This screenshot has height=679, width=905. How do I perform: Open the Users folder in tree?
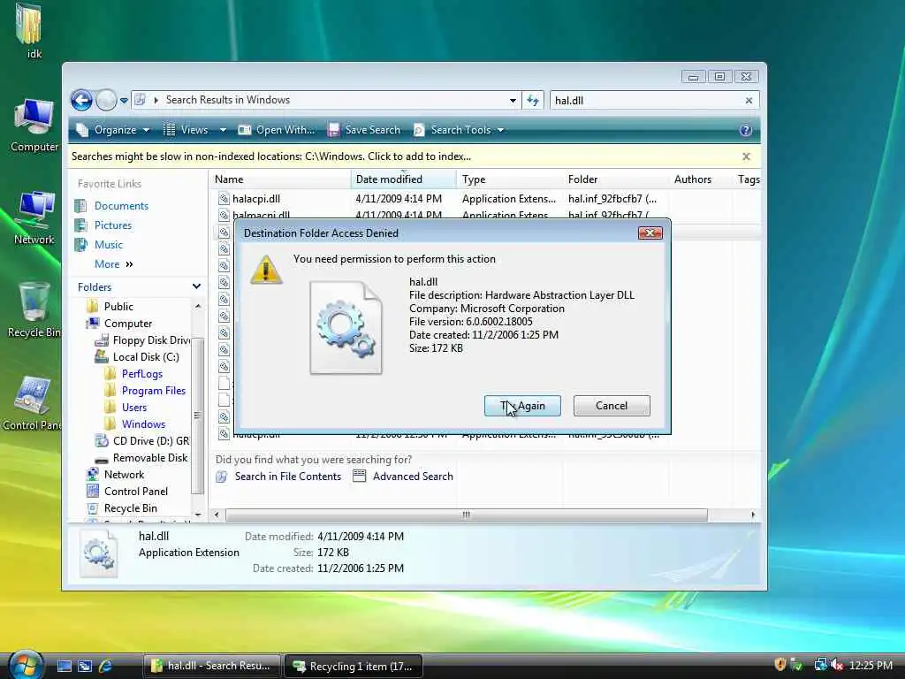pos(134,407)
